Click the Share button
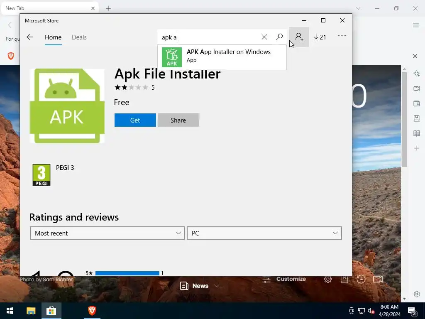This screenshot has width=425, height=319. tap(178, 120)
